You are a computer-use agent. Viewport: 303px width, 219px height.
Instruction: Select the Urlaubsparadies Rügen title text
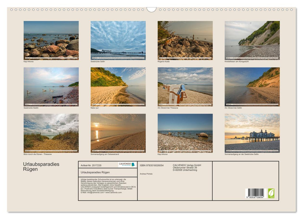point(41,166)
